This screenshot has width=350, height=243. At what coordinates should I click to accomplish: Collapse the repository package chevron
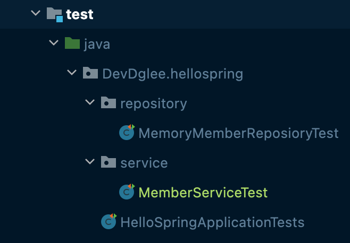[90, 102]
